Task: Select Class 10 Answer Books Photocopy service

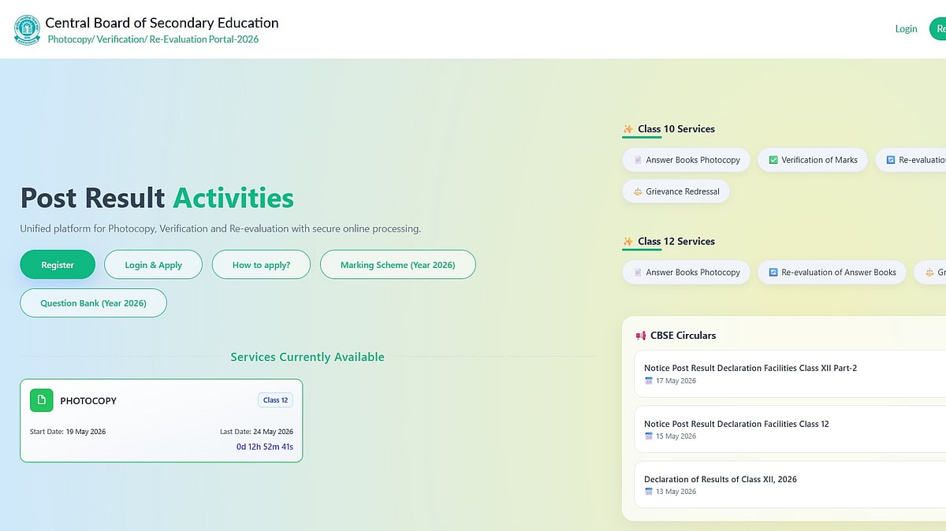Action: (x=686, y=160)
